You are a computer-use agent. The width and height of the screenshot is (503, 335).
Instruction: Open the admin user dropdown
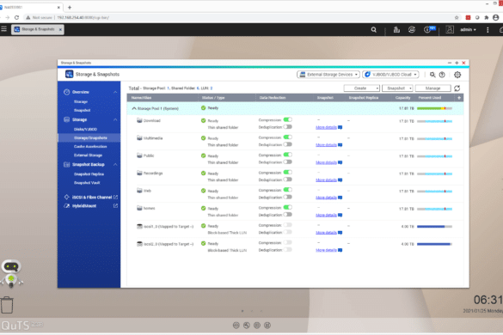(468, 30)
